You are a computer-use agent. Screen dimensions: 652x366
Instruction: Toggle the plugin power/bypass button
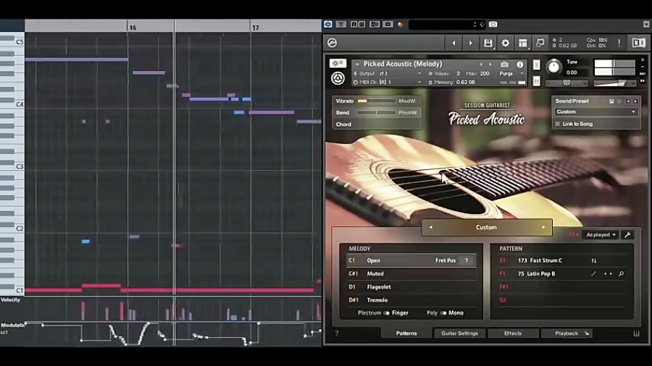pos(328,25)
